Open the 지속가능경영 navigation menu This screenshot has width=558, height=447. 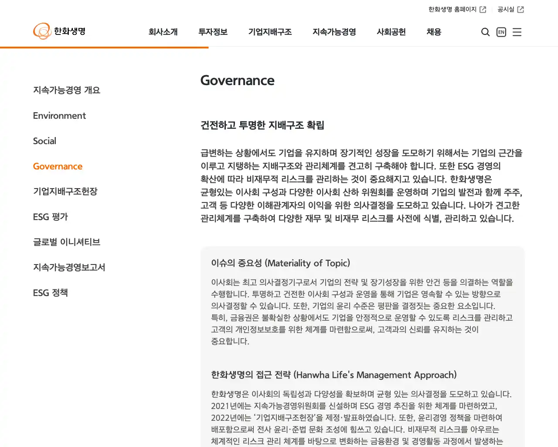334,32
